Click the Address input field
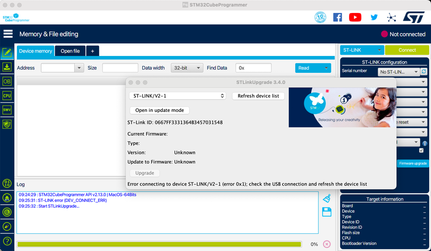Screen dimensions: 431x251 (58, 68)
